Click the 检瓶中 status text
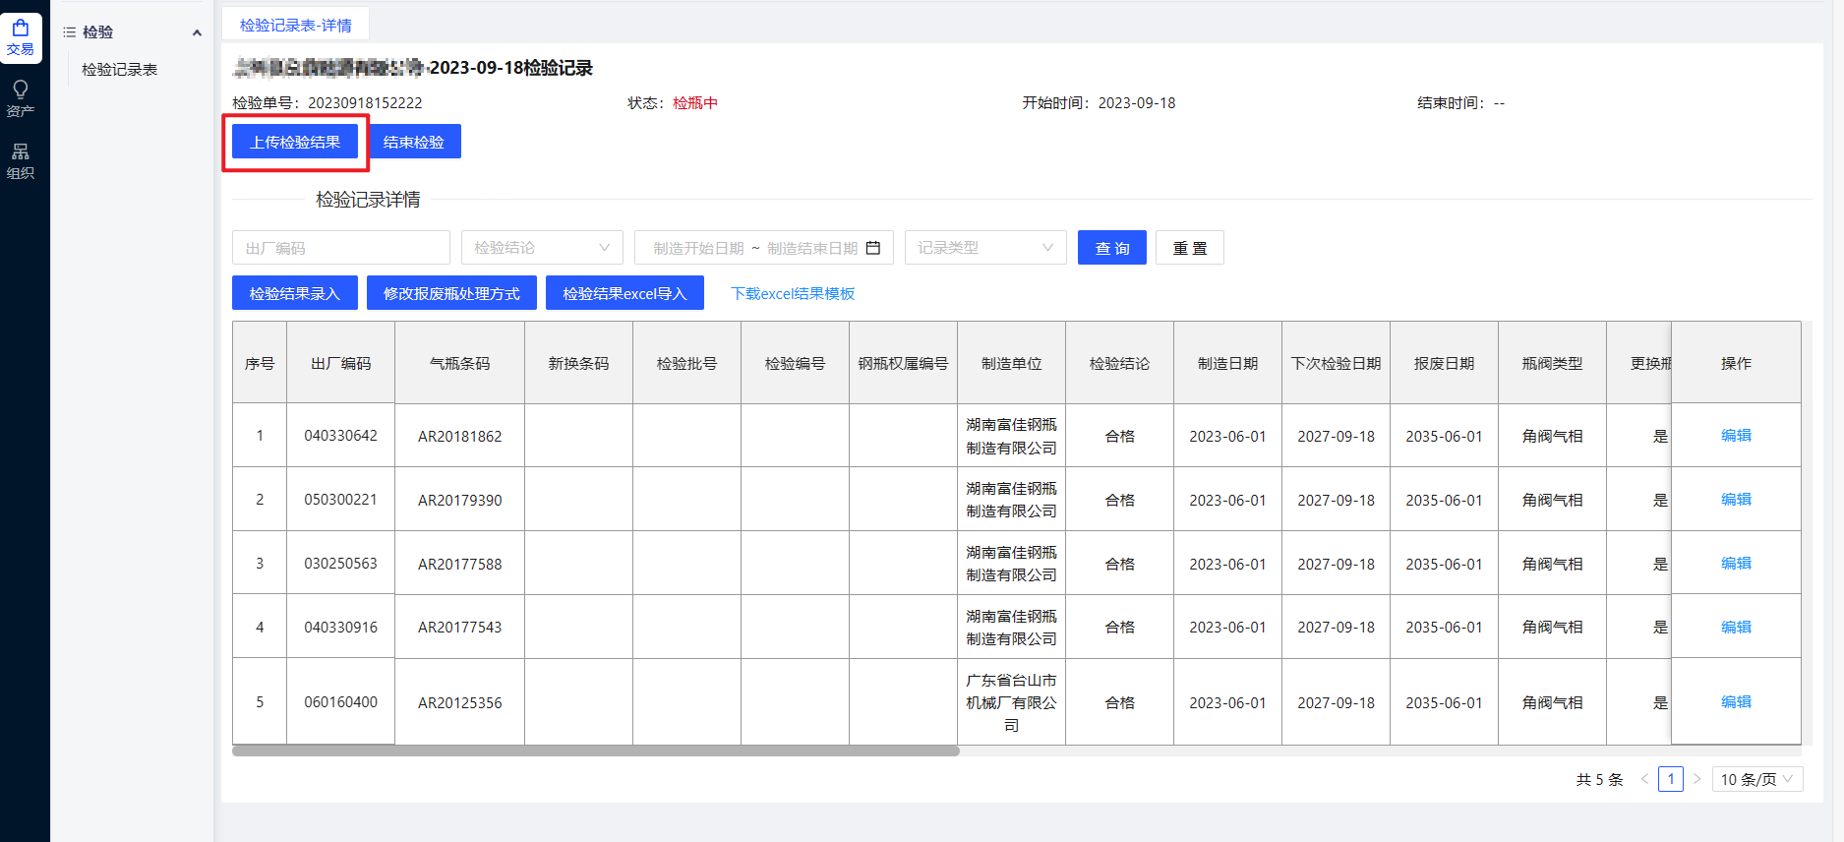Screen dimensions: 1844x842 (x=695, y=102)
